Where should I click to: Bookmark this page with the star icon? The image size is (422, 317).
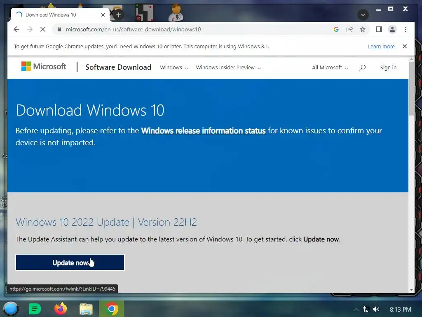coord(363,29)
